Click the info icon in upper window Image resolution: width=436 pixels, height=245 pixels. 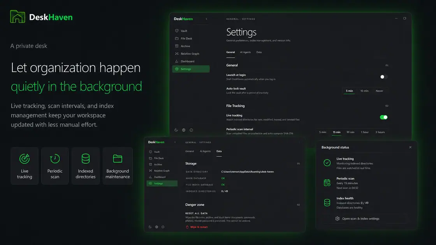click(x=191, y=130)
